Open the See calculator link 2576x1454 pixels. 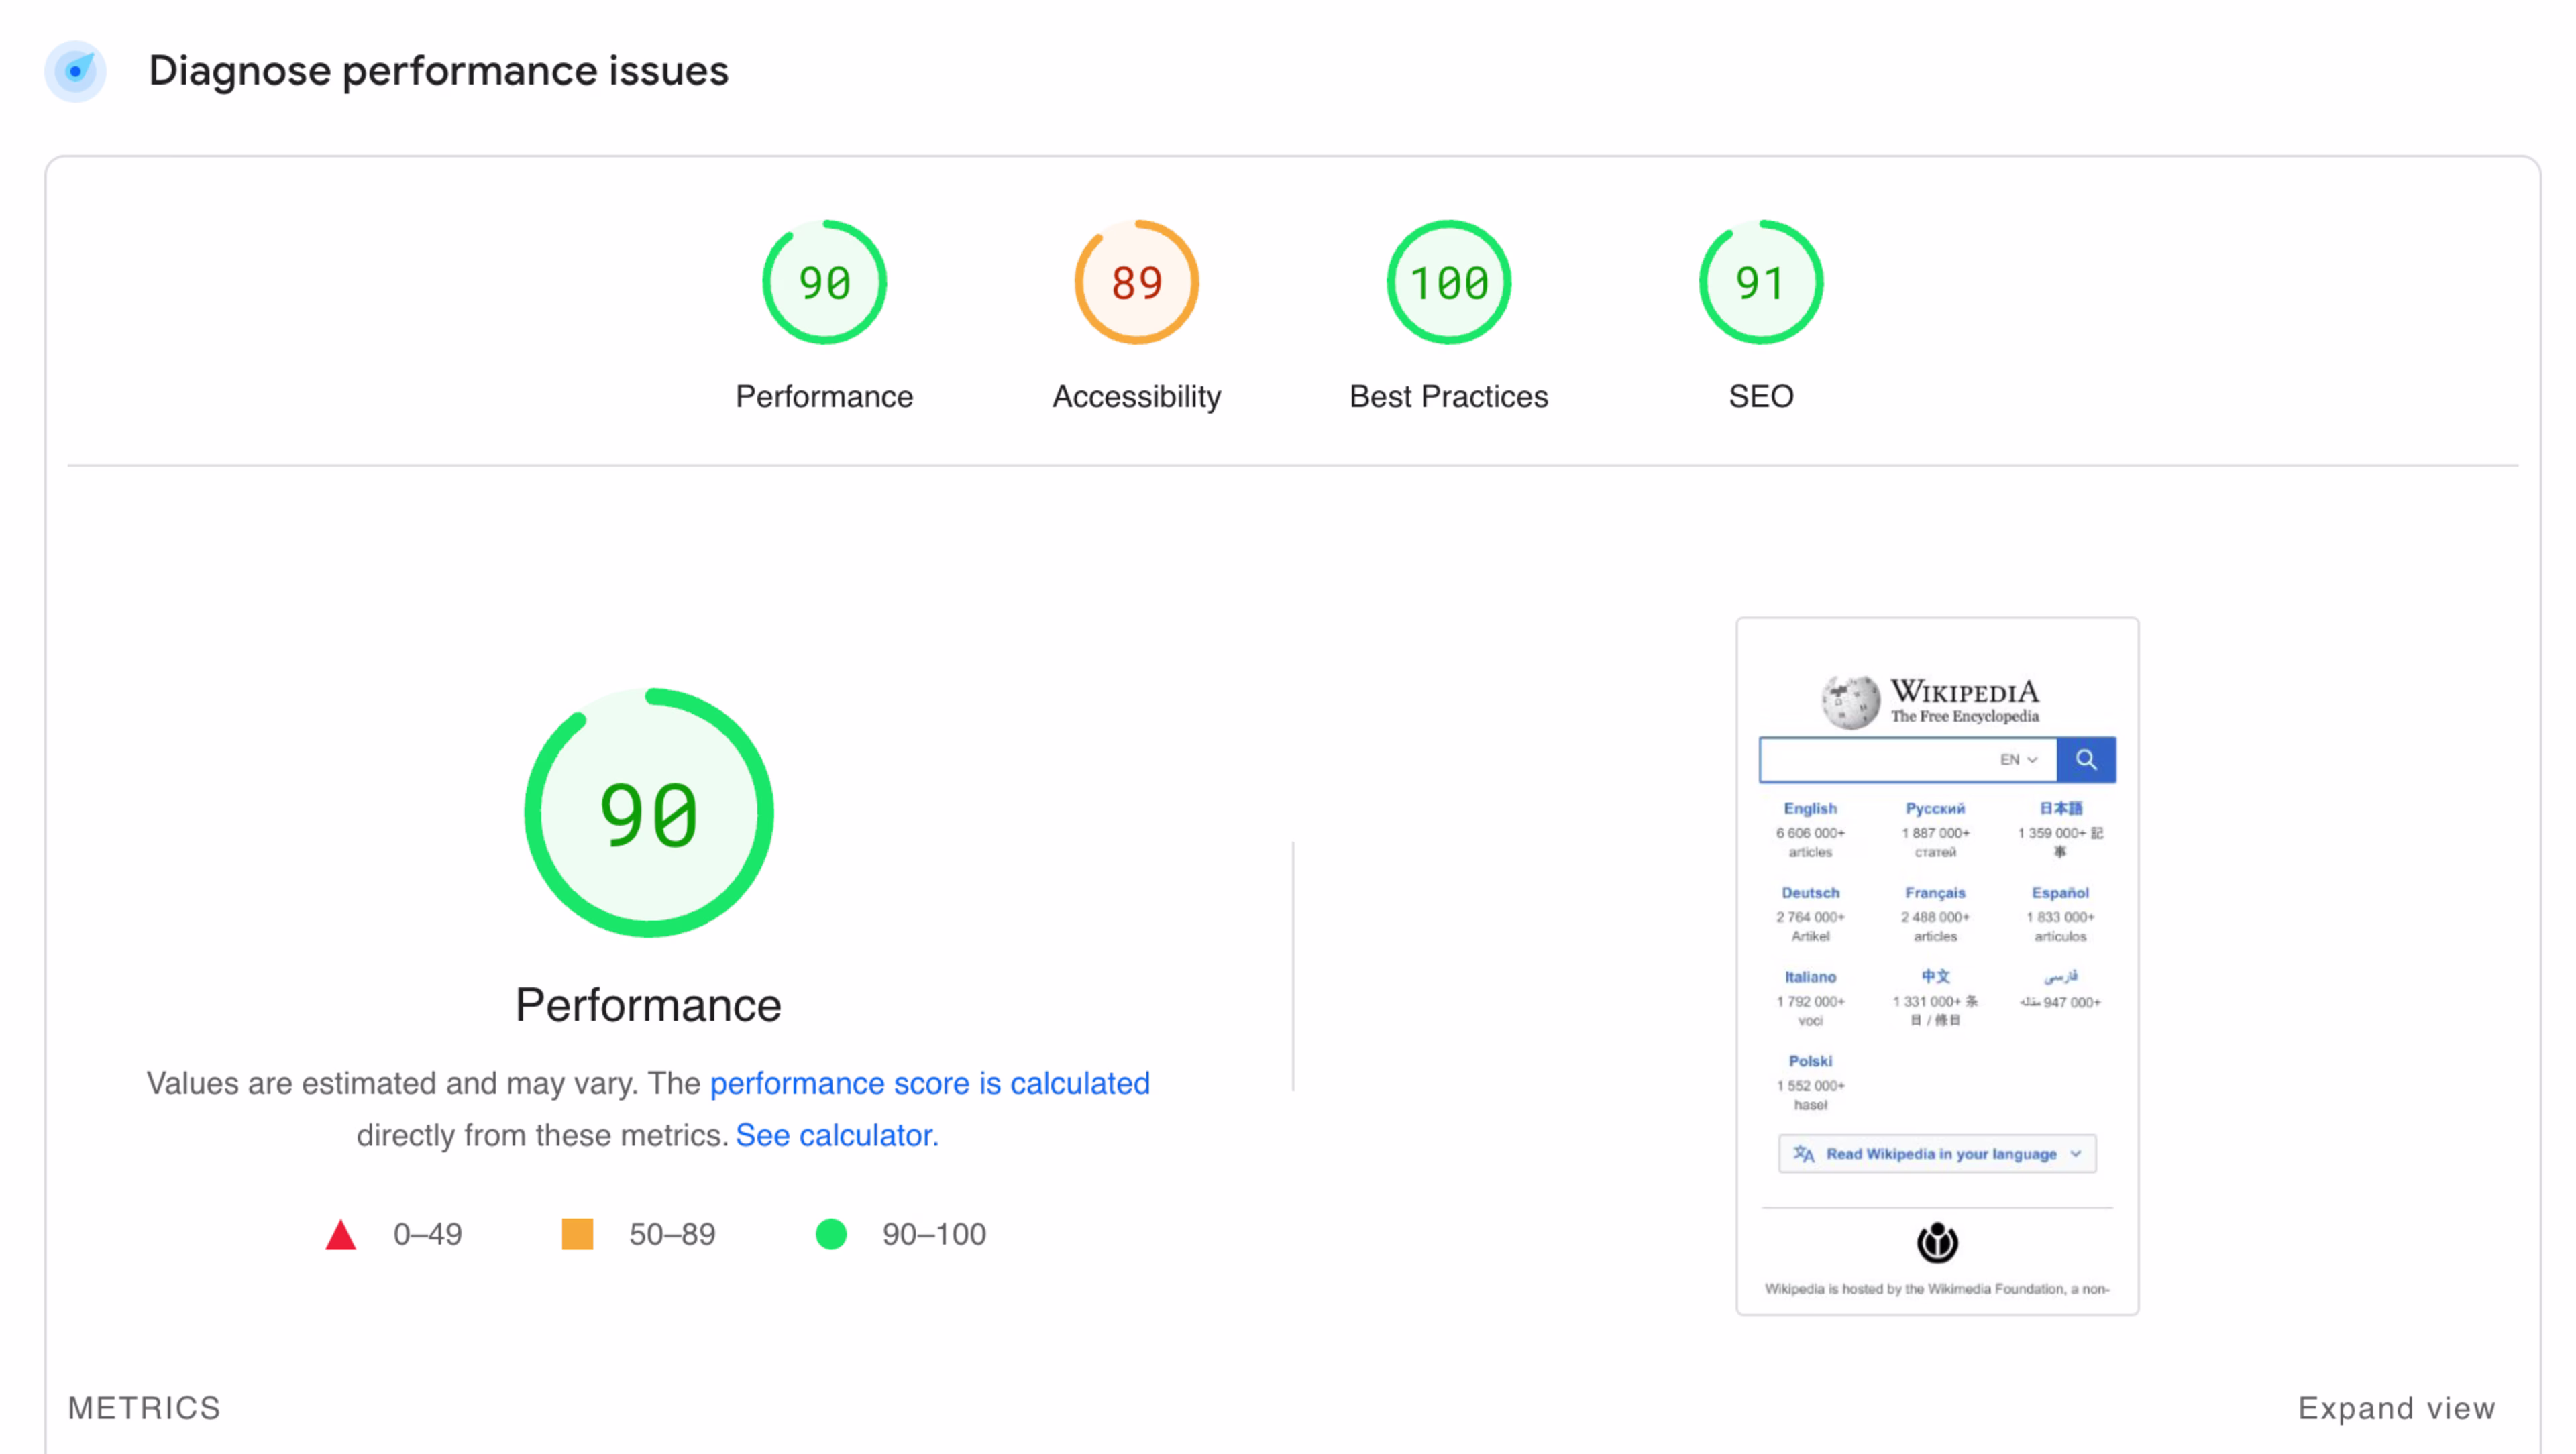point(837,1135)
